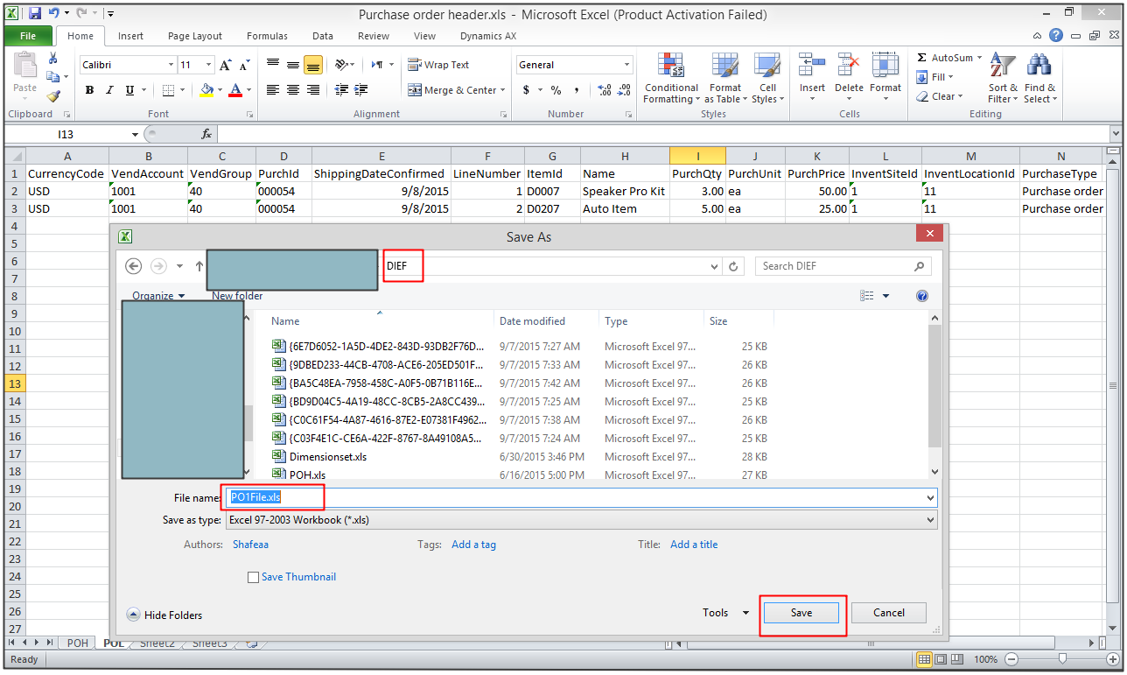
Task: Click Hide Folders
Action: [x=164, y=615]
